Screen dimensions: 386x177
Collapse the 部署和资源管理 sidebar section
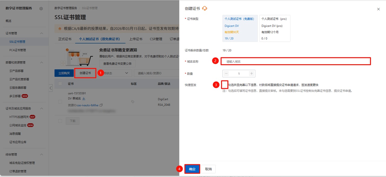(x=42, y=62)
